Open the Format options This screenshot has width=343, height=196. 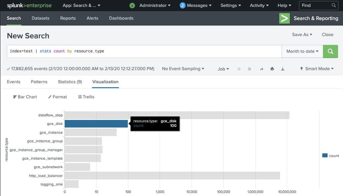pyautogui.click(x=58, y=97)
